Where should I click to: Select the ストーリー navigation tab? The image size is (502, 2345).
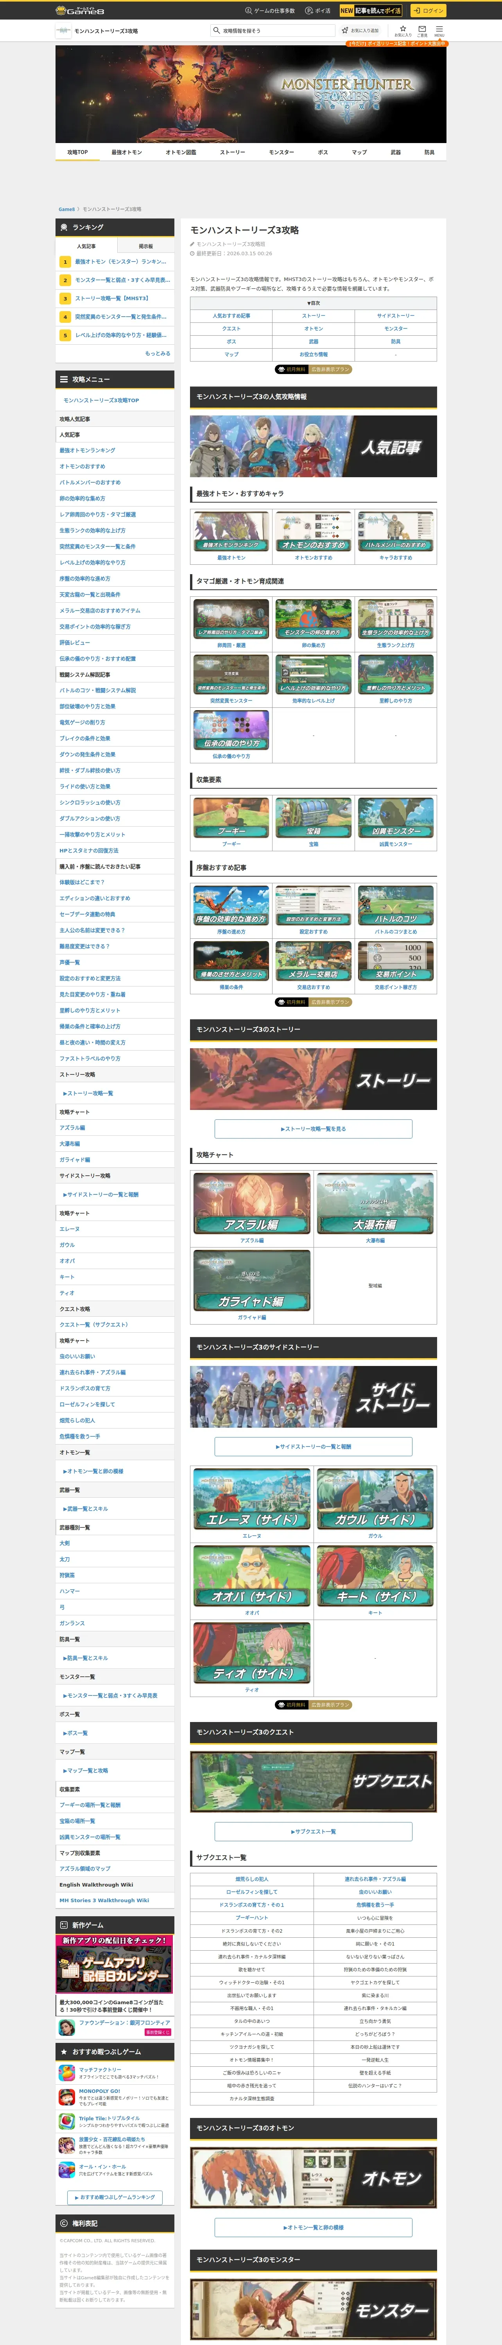click(232, 152)
